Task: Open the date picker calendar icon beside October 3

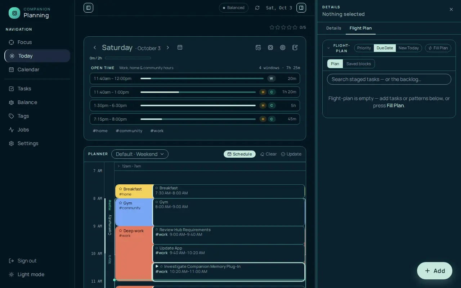Action: click(180, 48)
